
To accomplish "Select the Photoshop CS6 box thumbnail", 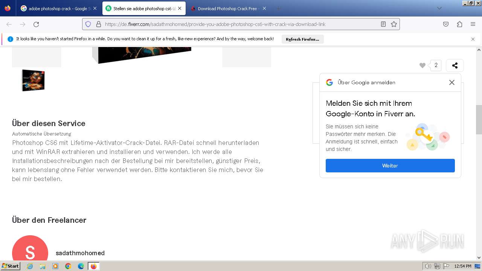I will click(x=33, y=80).
